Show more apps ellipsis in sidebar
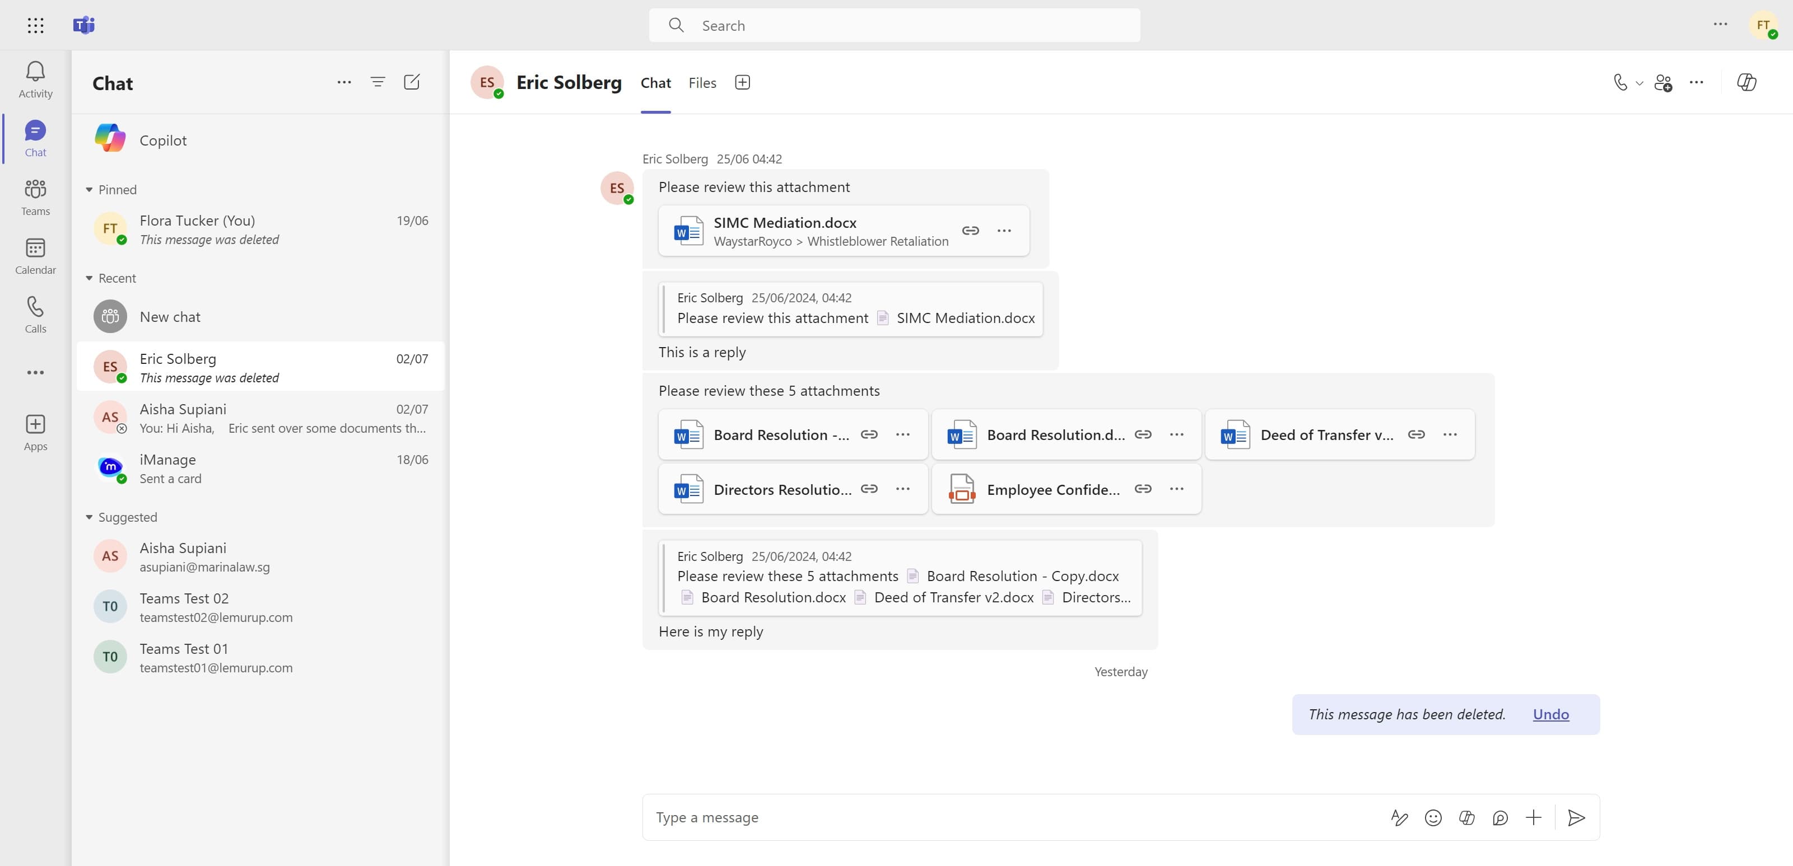This screenshot has height=866, width=1793. [35, 373]
